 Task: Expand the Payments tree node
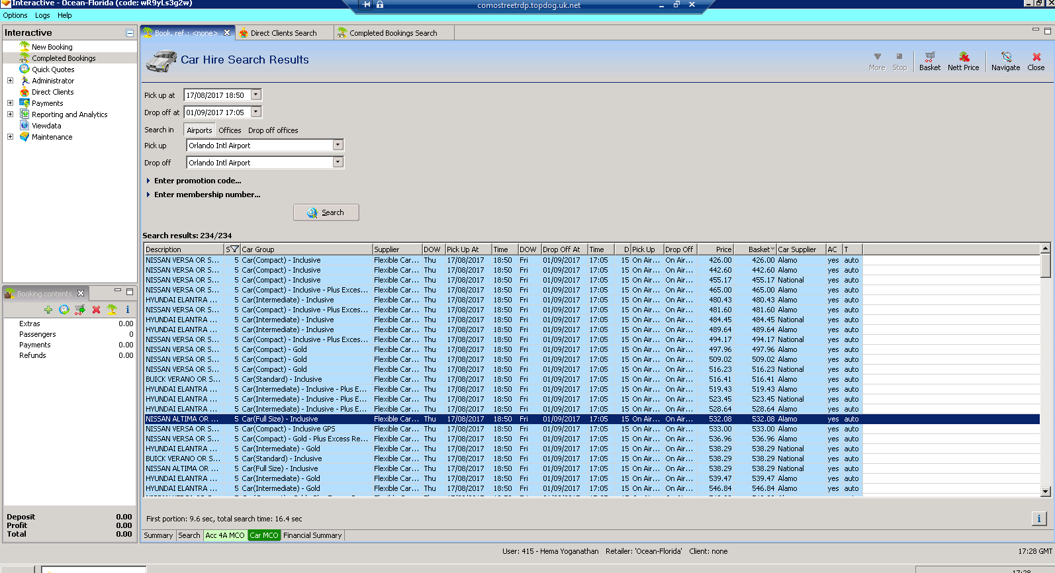click(x=10, y=103)
